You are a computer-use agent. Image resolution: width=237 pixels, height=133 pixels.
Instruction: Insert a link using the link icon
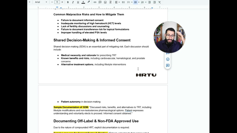coord(95,2)
